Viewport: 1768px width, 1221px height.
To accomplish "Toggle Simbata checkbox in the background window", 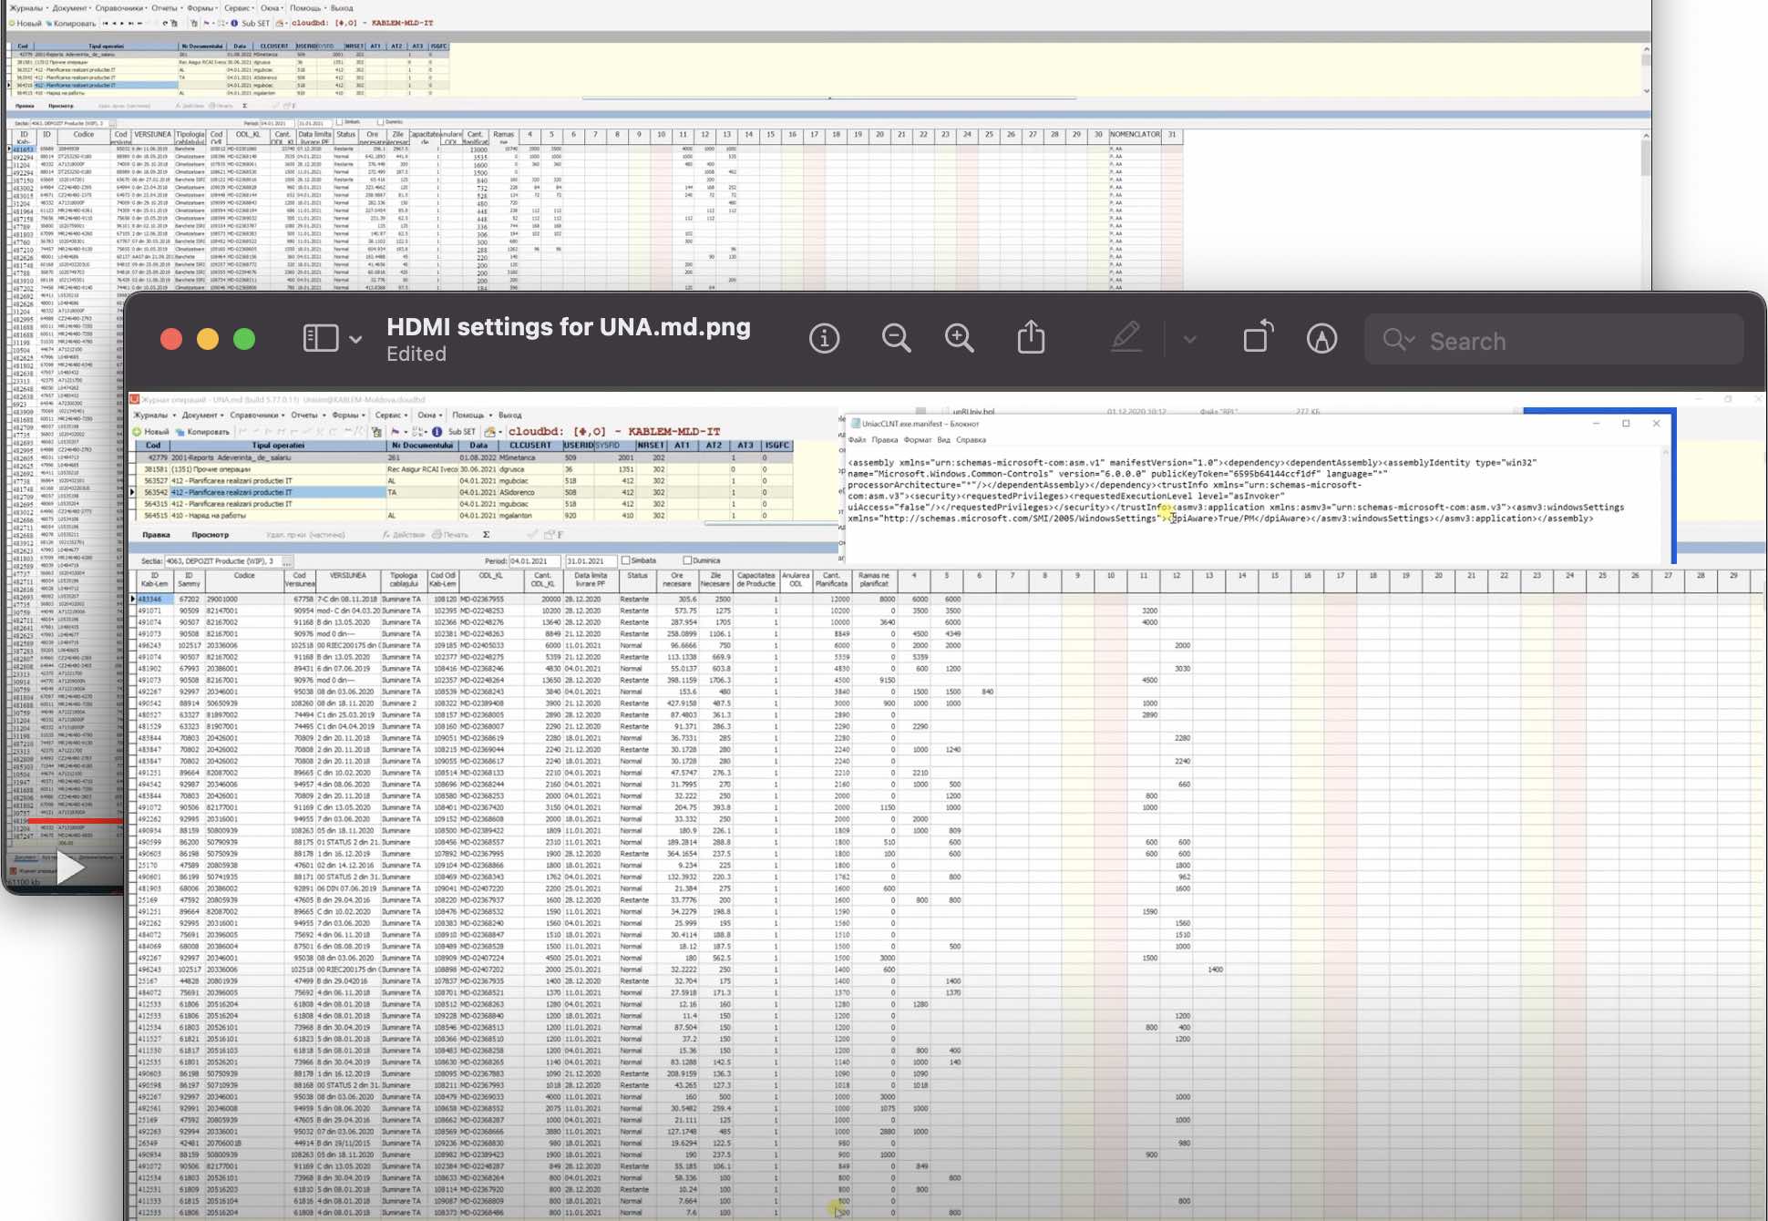I will click(x=340, y=122).
